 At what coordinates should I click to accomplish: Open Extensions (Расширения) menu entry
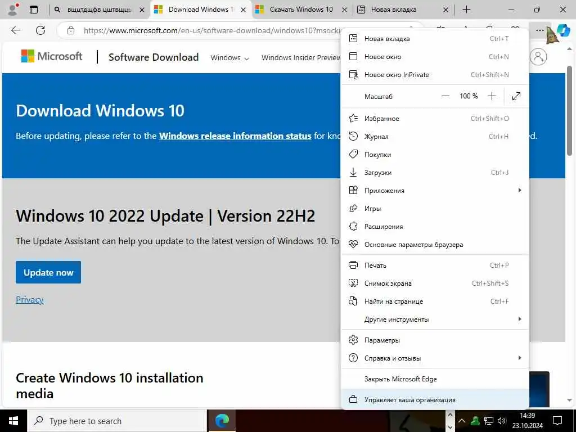pos(435,226)
